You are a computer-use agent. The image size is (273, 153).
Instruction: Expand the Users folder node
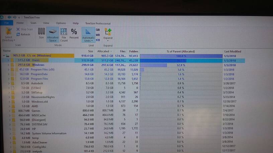click(8, 60)
